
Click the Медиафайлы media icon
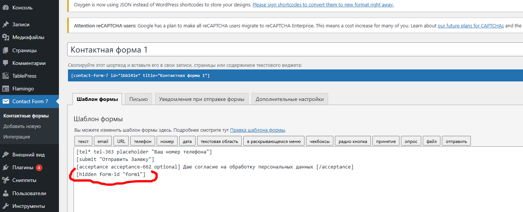click(x=6, y=37)
